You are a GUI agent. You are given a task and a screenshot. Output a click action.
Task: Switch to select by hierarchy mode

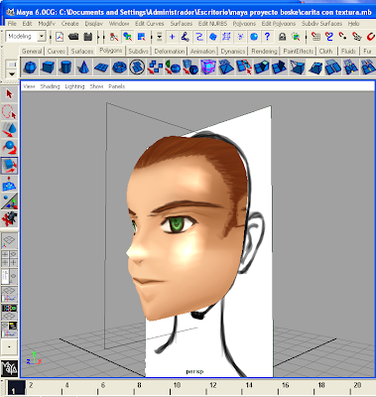[x=114, y=37]
